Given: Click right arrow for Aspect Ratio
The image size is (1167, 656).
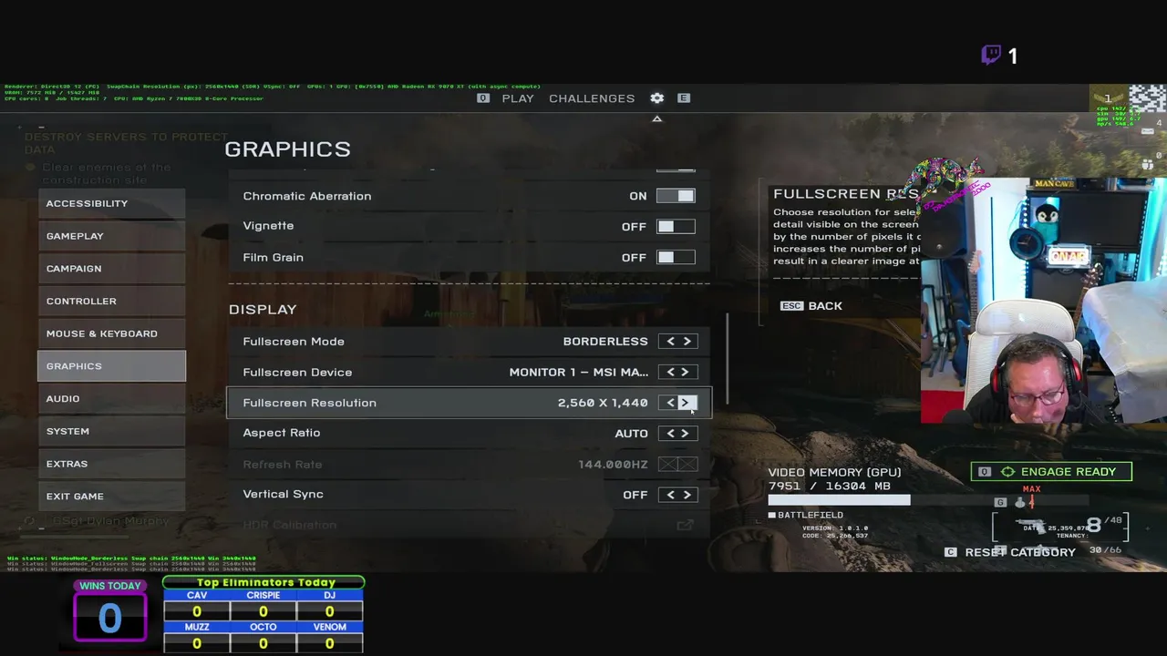Looking at the screenshot, I should (686, 434).
